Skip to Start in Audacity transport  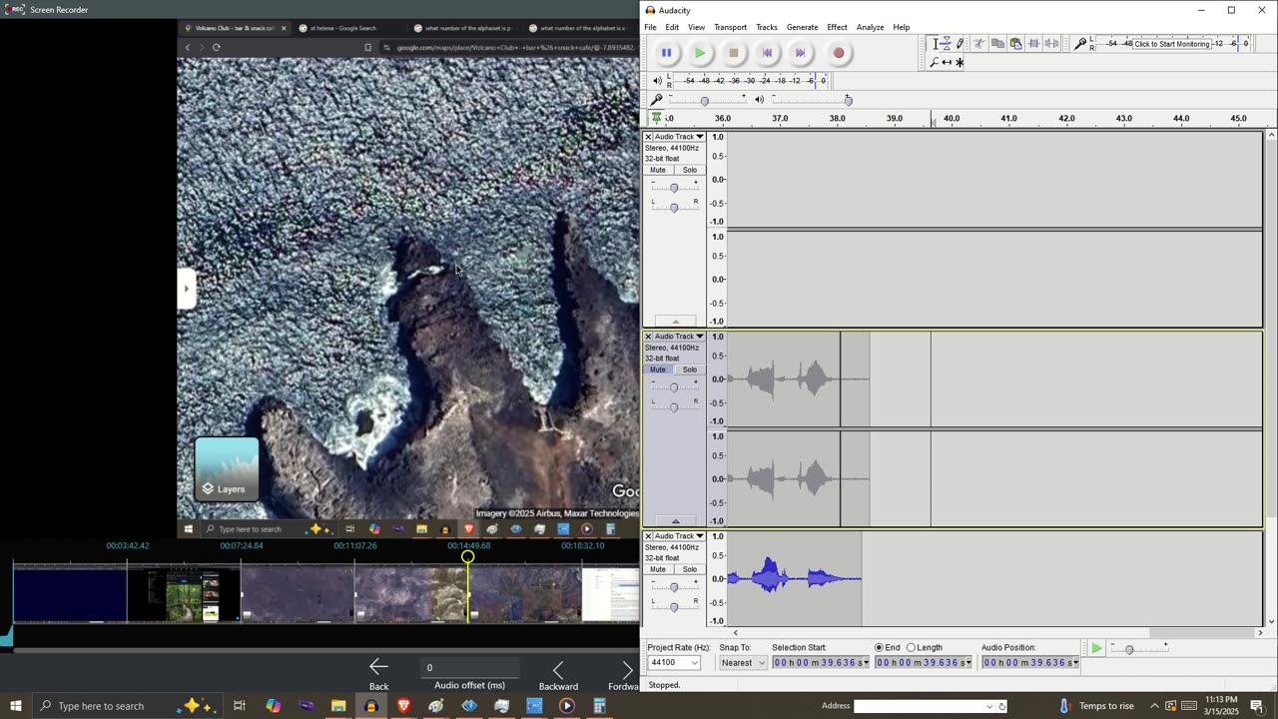[767, 53]
